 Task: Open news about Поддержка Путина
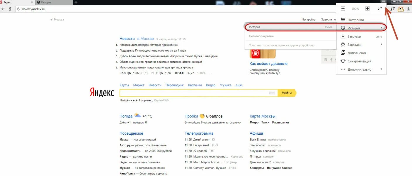(153, 50)
